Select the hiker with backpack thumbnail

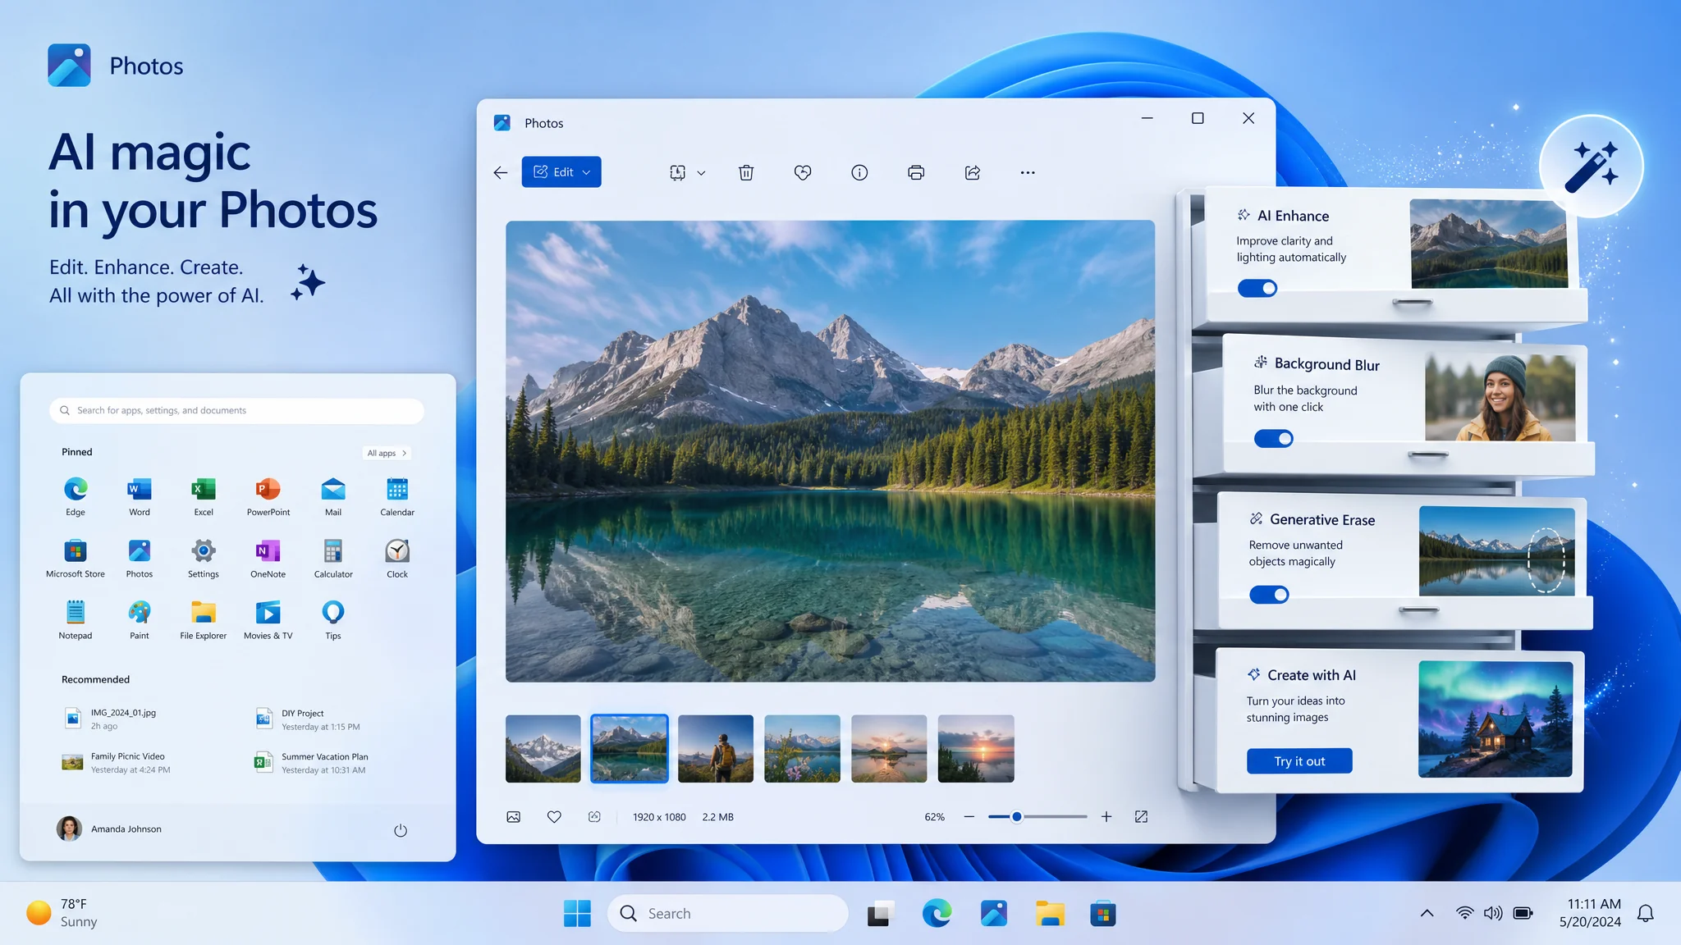point(716,748)
